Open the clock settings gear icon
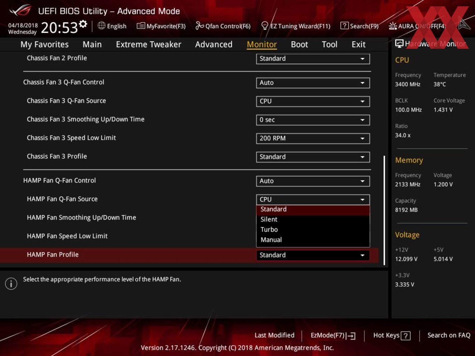 [x=83, y=24]
